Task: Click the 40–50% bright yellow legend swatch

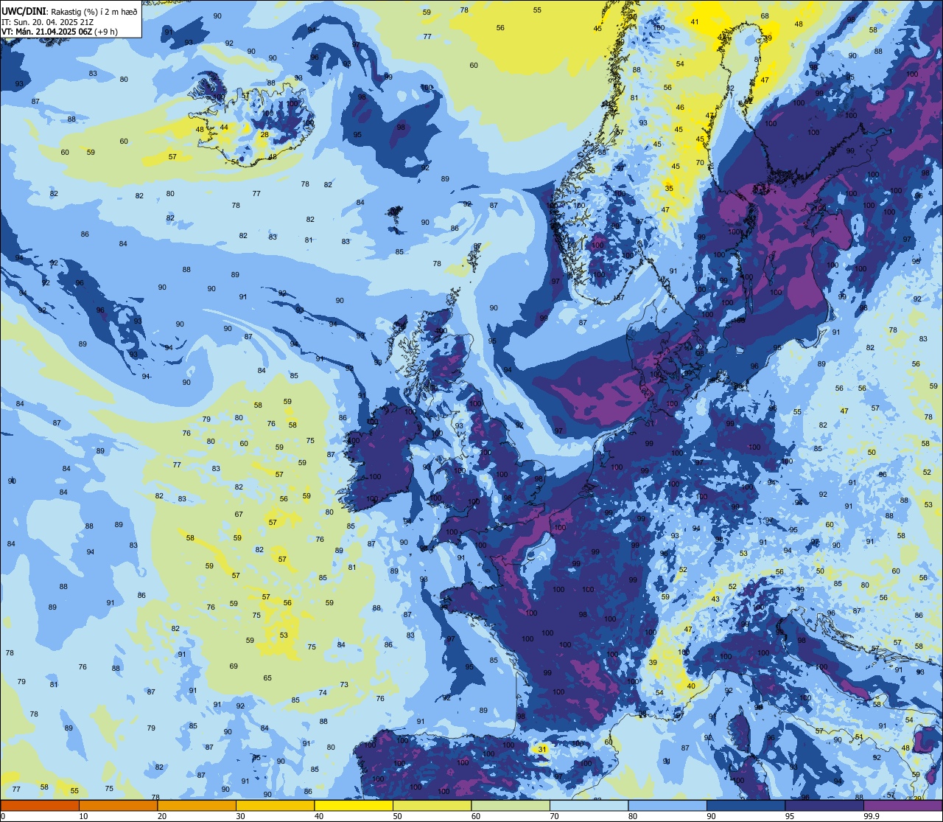Action: (x=354, y=806)
